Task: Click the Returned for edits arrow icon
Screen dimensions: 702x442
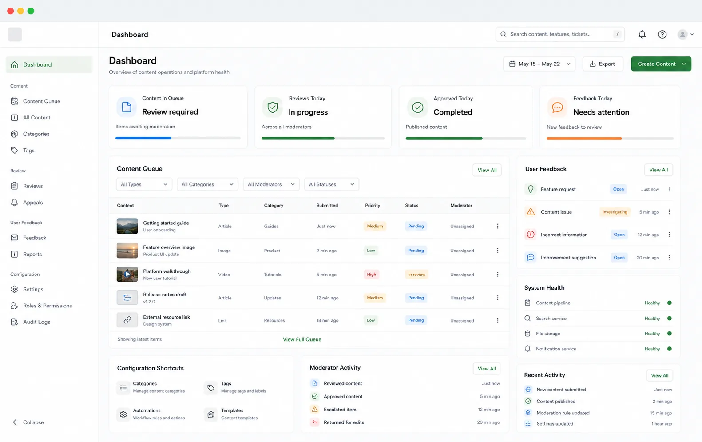Action: pyautogui.click(x=315, y=422)
